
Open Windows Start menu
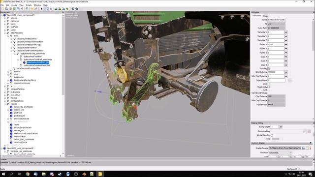3,174
